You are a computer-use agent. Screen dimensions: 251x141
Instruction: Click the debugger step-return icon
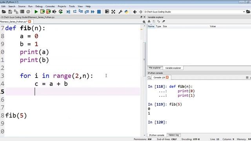tap(87, 12)
